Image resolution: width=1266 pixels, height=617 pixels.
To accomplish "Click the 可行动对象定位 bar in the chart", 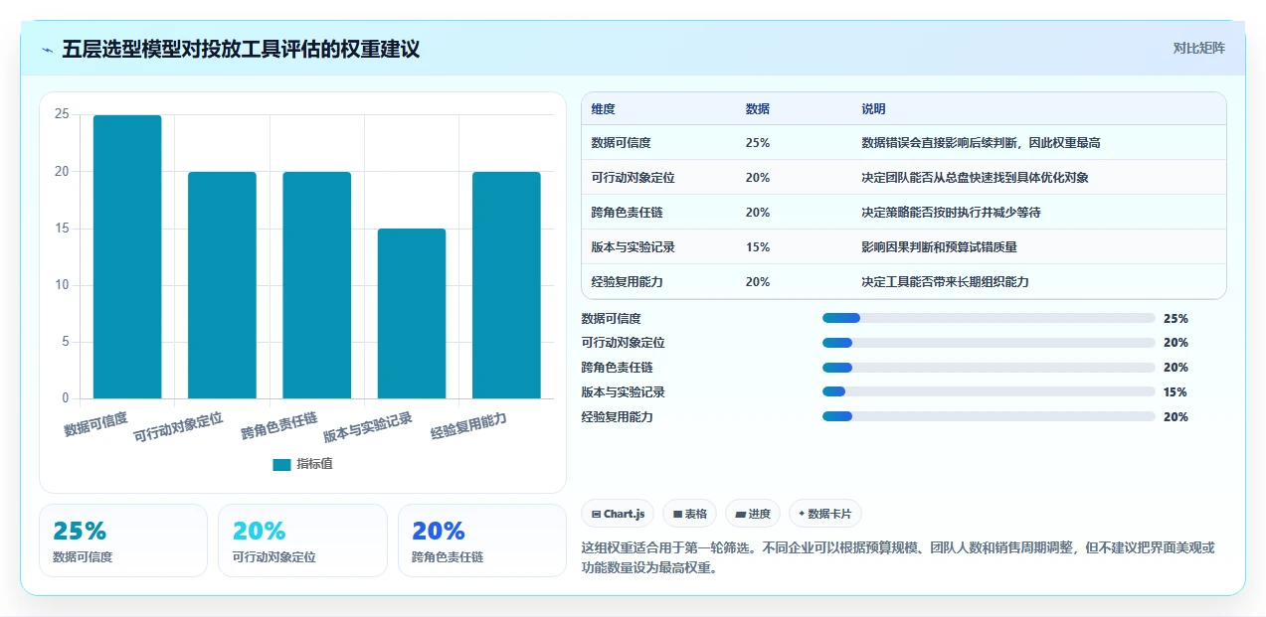I will click(222, 285).
